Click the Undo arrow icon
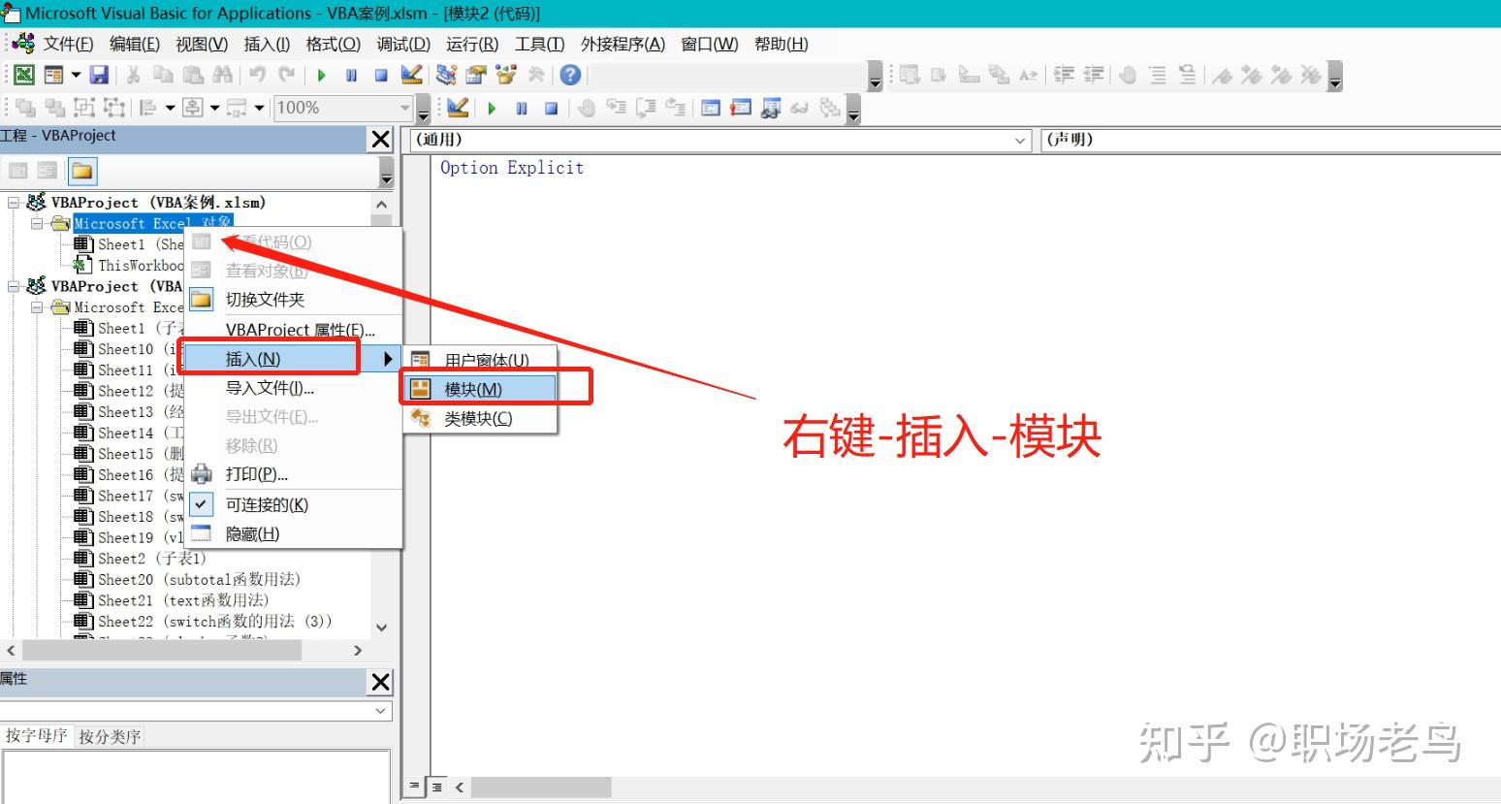The image size is (1501, 804). pos(257,75)
